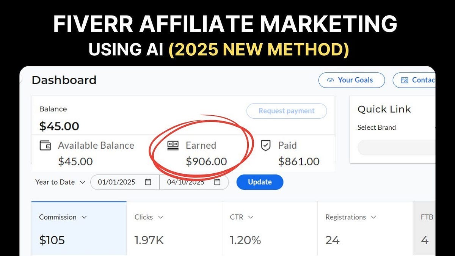Click the calendar icon beside end date 04/10/2025
455x256 pixels.
(218, 182)
